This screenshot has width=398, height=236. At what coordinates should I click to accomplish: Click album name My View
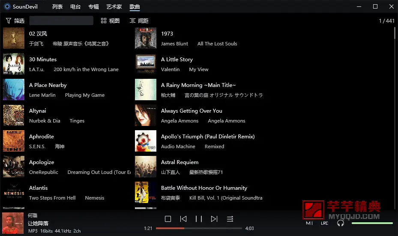point(199,69)
